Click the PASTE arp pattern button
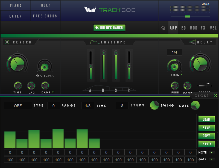 [206, 144]
